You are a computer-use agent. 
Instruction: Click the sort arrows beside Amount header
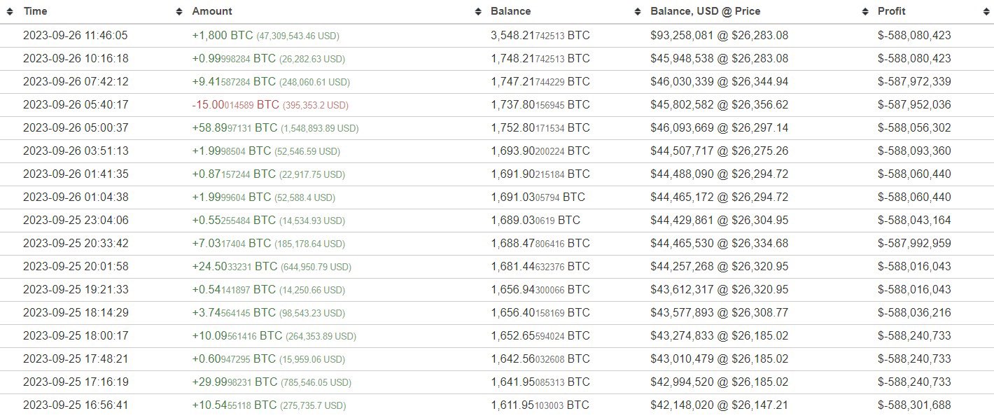pos(179,12)
